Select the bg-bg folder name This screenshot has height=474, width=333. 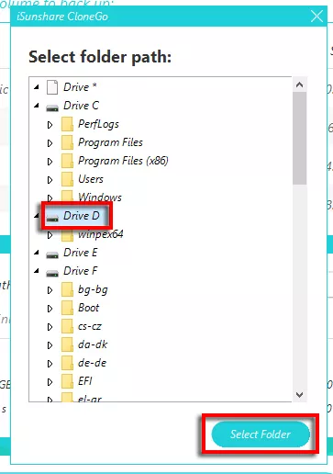click(x=93, y=289)
